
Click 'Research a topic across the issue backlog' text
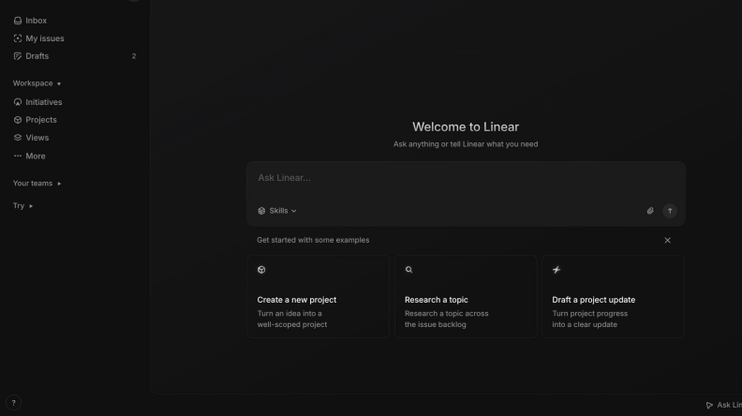pyautogui.click(x=446, y=319)
